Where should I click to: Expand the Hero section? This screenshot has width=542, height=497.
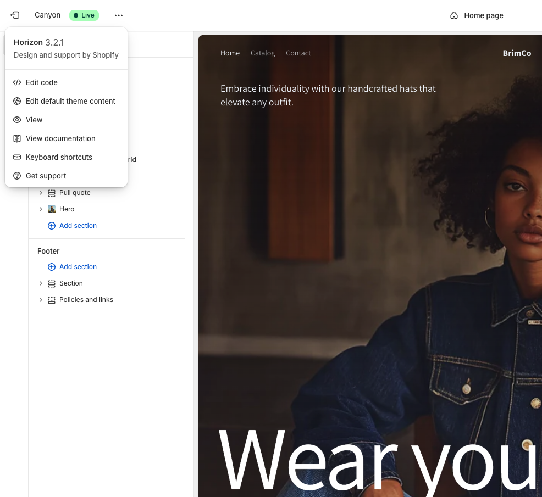pyautogui.click(x=41, y=209)
